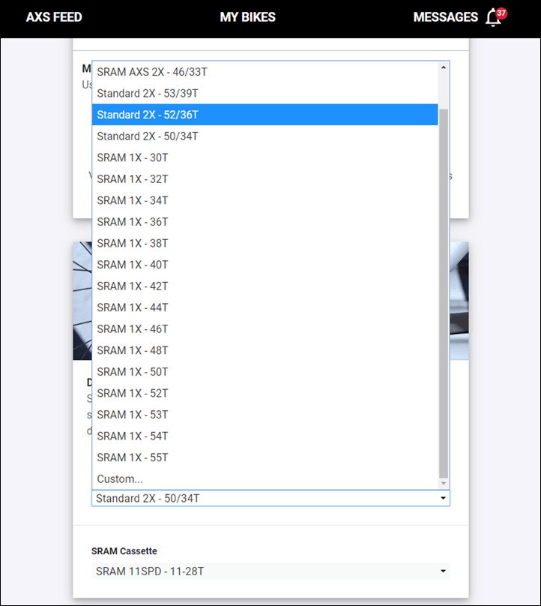Choose Standard 2X - 53/39T option
The width and height of the screenshot is (541, 606).
pyautogui.click(x=265, y=94)
